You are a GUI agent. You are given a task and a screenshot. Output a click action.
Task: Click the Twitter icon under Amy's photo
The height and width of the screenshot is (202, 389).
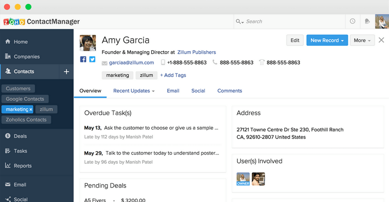pyautogui.click(x=92, y=59)
